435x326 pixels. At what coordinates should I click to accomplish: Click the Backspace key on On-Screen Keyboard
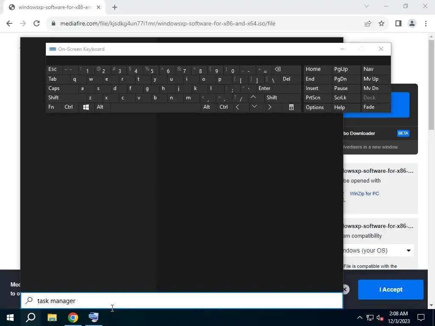[287, 70]
